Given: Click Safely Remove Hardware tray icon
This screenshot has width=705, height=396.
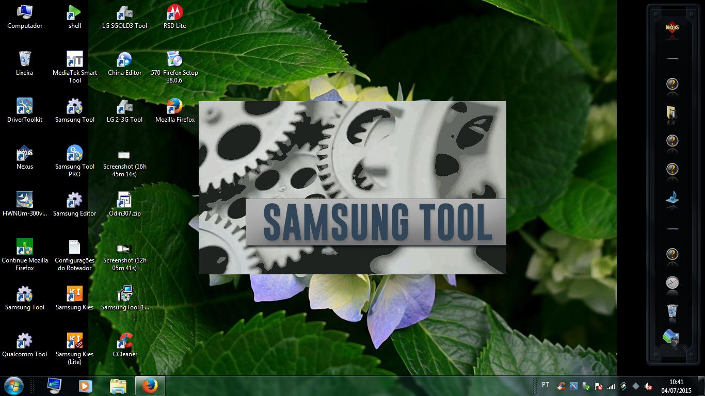Looking at the screenshot, I should click(x=586, y=386).
